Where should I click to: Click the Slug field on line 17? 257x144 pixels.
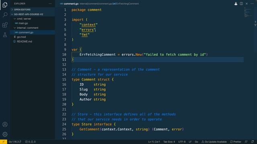pos(84,90)
